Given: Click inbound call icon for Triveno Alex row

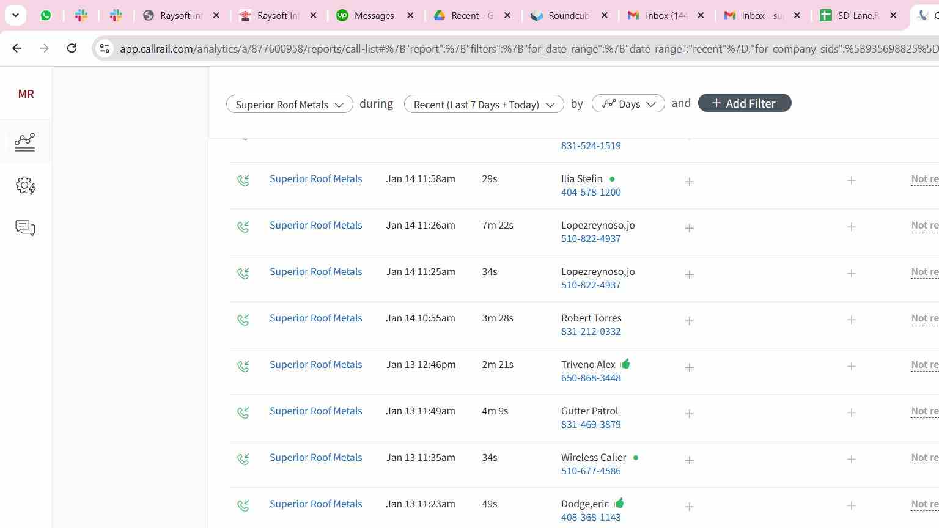Looking at the screenshot, I should pyautogui.click(x=243, y=366).
